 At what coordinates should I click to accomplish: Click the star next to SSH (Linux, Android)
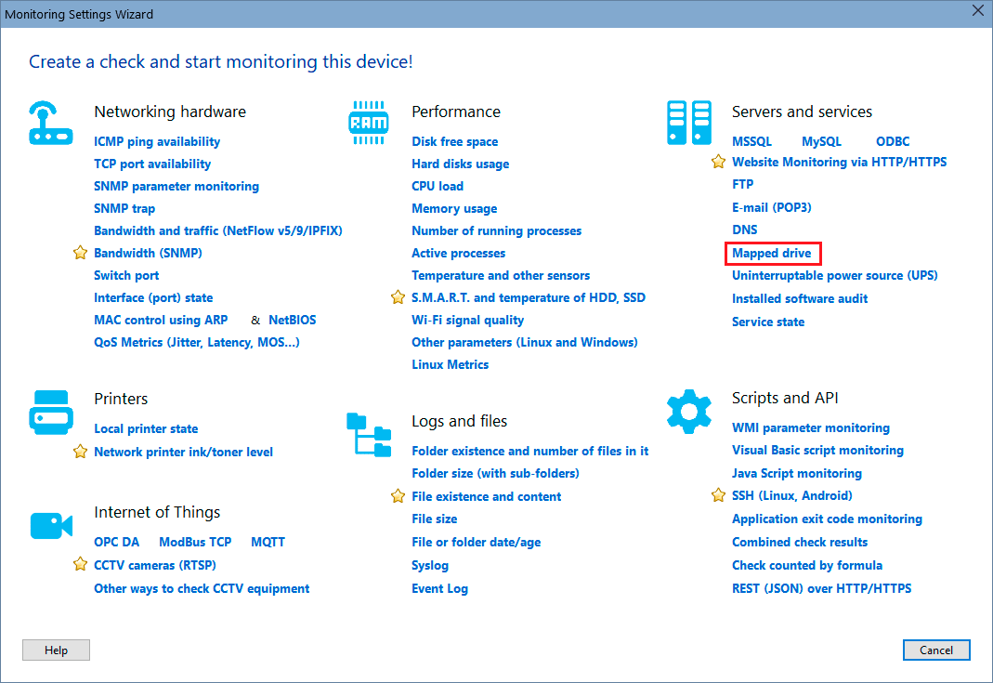[x=717, y=495]
